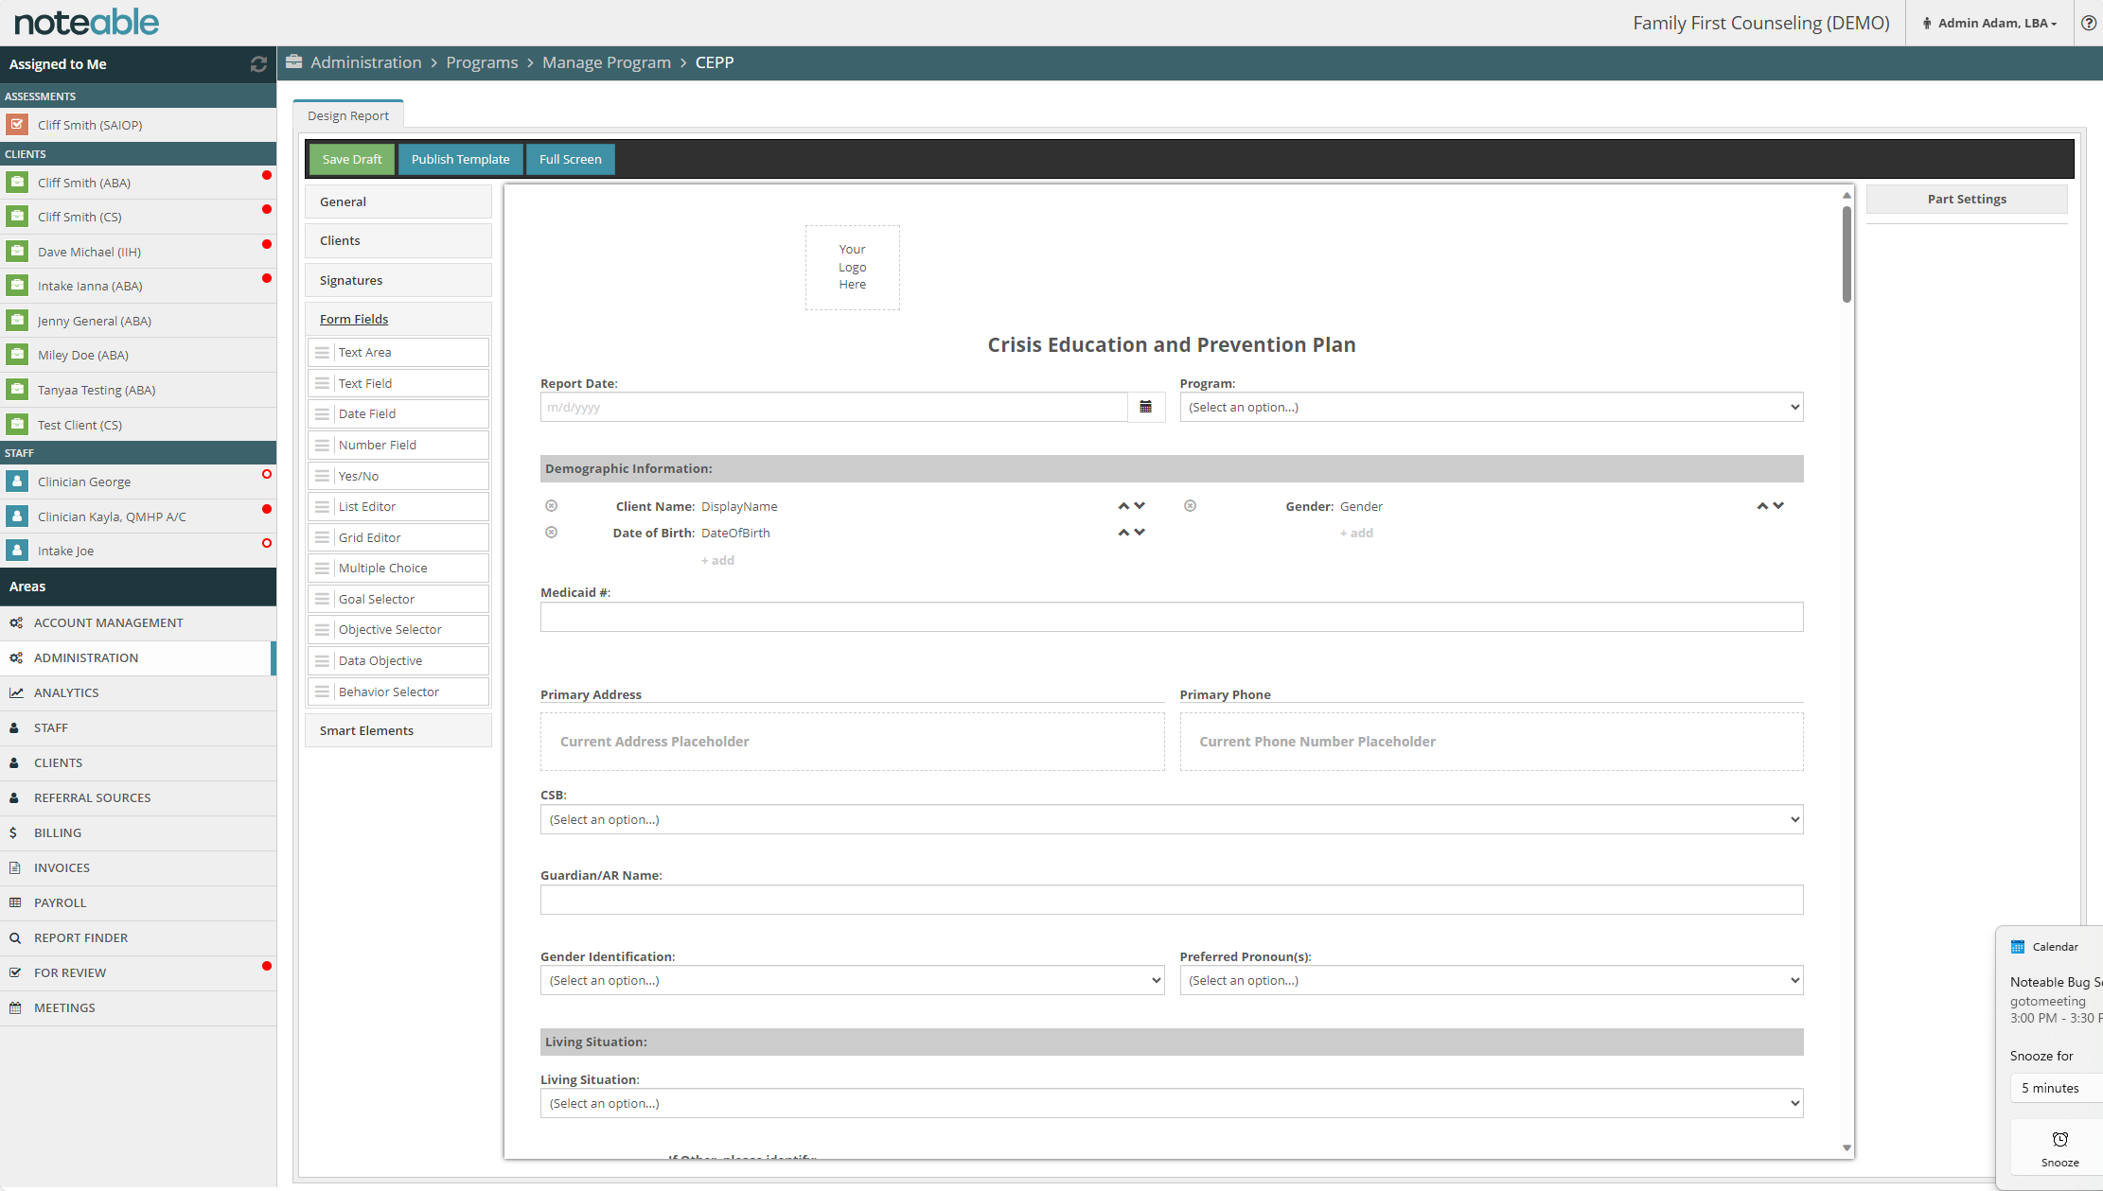Viewport: 2103px width, 1191px height.
Task: Open the Billing area
Action: coord(58,832)
